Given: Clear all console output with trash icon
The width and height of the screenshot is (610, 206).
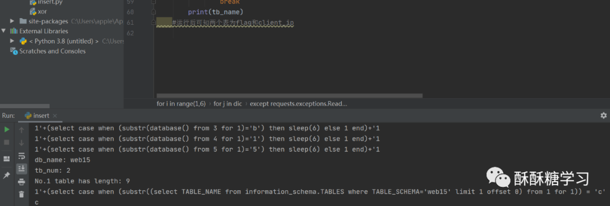Looking at the screenshot, I should coord(21,194).
